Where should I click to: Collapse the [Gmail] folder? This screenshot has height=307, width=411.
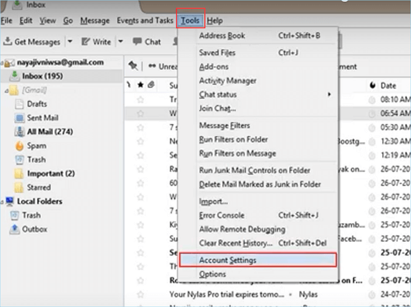[x=6, y=91]
